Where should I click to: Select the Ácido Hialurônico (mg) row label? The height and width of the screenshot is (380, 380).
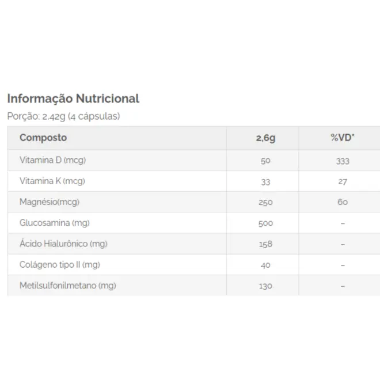tap(63, 244)
